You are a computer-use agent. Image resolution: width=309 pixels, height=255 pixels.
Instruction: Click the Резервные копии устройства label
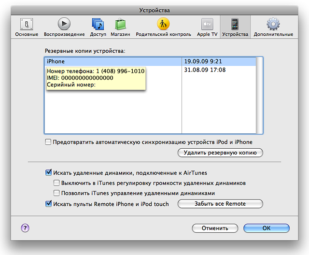click(85, 51)
